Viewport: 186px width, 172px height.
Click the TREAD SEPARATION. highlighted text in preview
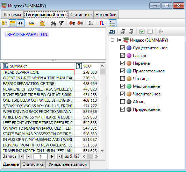point(27,35)
